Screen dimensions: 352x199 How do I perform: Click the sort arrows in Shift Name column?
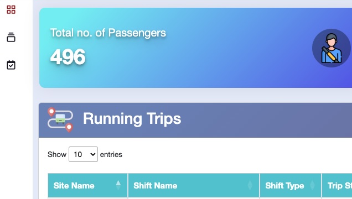tap(250, 185)
